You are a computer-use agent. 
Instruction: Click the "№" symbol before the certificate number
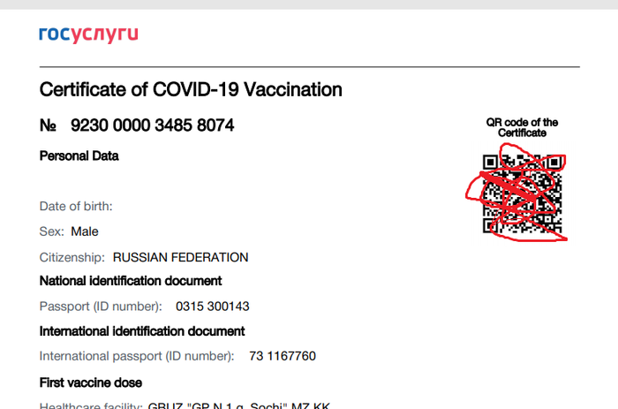tap(49, 125)
